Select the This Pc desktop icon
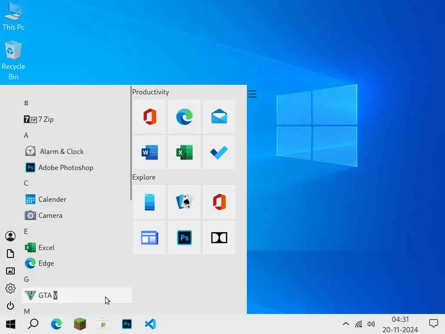Screen dimensions: 445x334 13,16
